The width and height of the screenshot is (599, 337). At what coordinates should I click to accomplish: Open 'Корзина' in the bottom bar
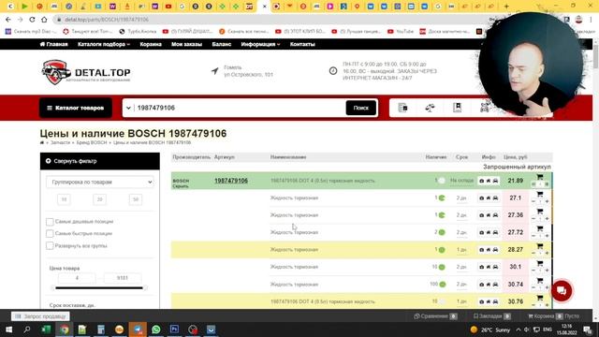click(x=553, y=316)
